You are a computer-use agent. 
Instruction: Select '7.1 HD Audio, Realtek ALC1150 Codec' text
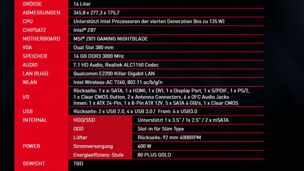coord(116,65)
